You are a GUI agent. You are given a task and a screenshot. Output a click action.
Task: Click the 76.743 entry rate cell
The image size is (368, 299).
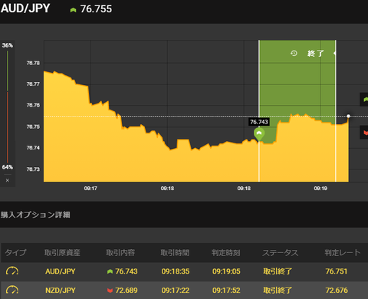click(127, 271)
